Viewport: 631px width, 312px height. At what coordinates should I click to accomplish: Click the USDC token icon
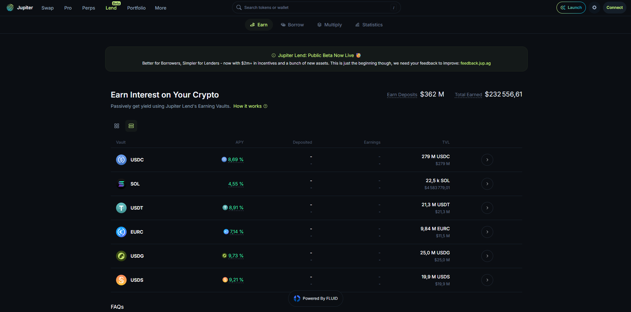tap(121, 159)
